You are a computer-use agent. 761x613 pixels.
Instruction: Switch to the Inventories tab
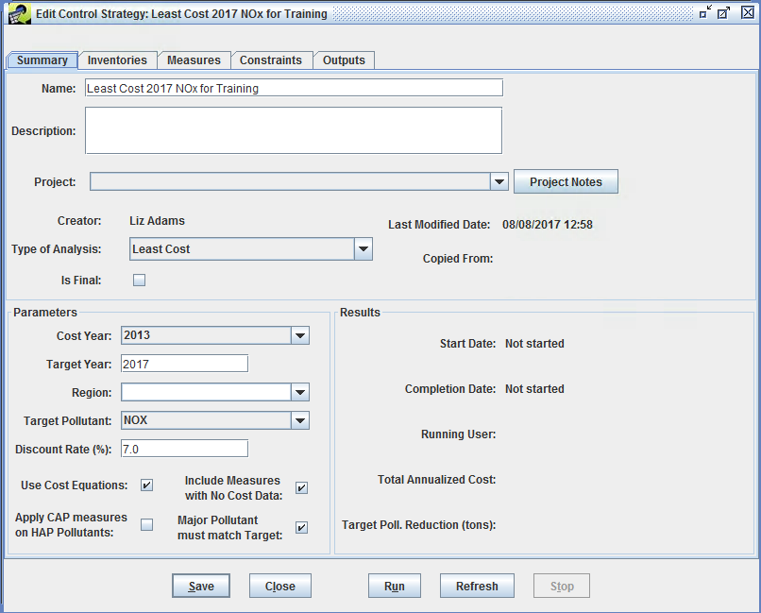tap(117, 59)
